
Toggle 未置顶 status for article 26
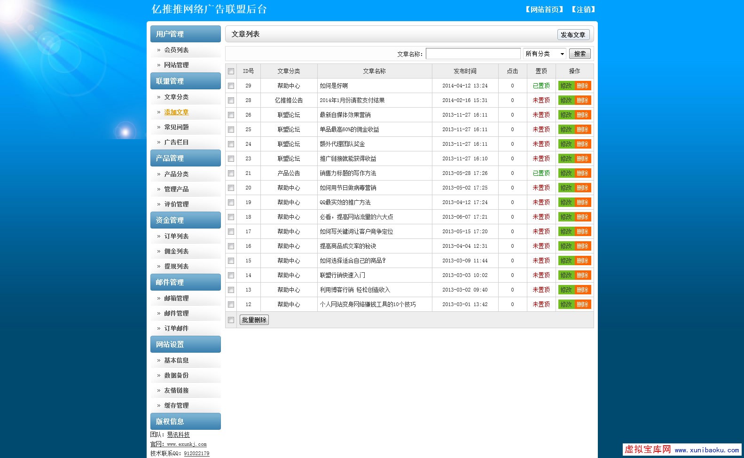coord(541,115)
